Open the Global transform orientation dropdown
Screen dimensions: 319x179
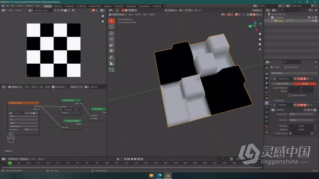coord(171,10)
